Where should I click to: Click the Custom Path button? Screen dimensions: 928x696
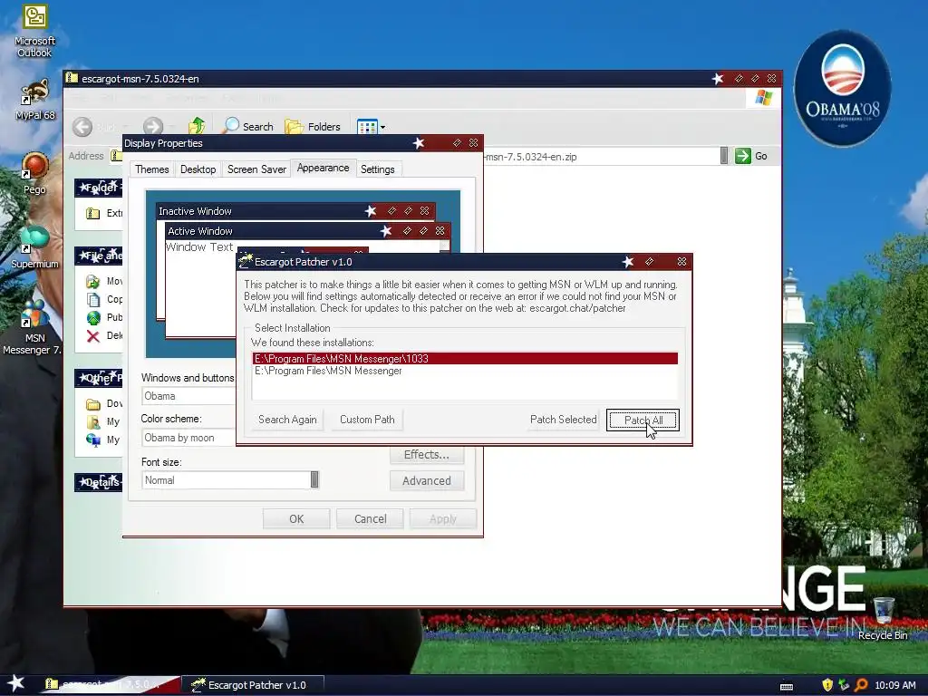(367, 420)
